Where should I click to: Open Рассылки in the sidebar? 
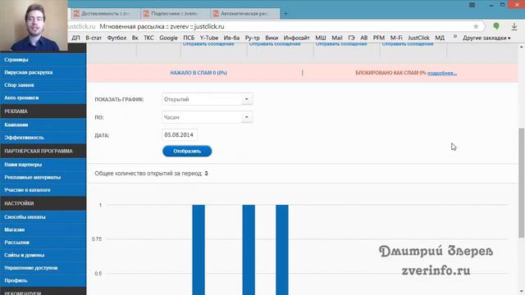(x=43, y=243)
